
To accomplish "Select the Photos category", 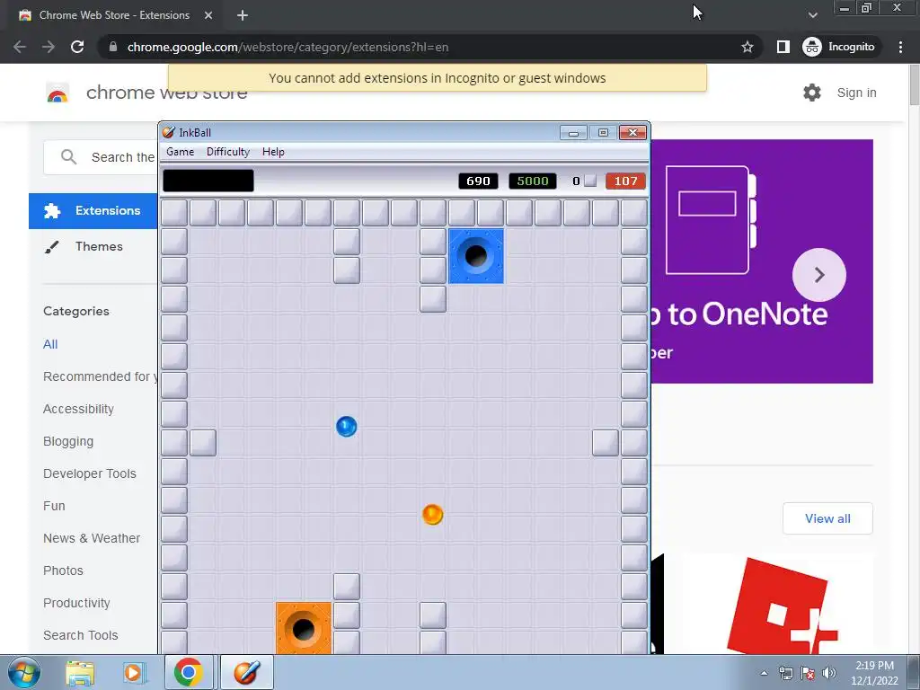I will [64, 571].
